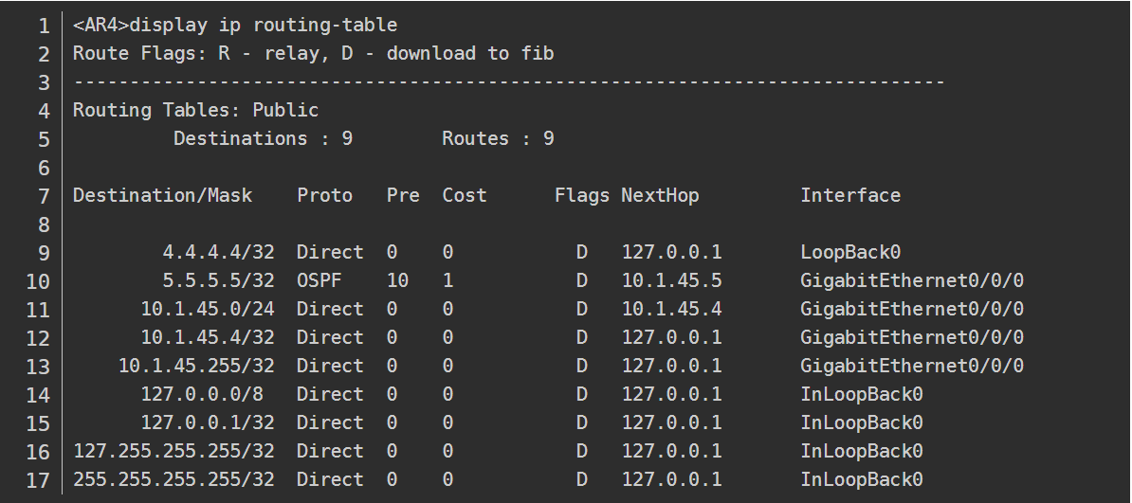This screenshot has height=503, width=1132.
Task: Click GigabitEthernet0/0/0 in the 10.1.45.0/24 row
Action: [912, 309]
